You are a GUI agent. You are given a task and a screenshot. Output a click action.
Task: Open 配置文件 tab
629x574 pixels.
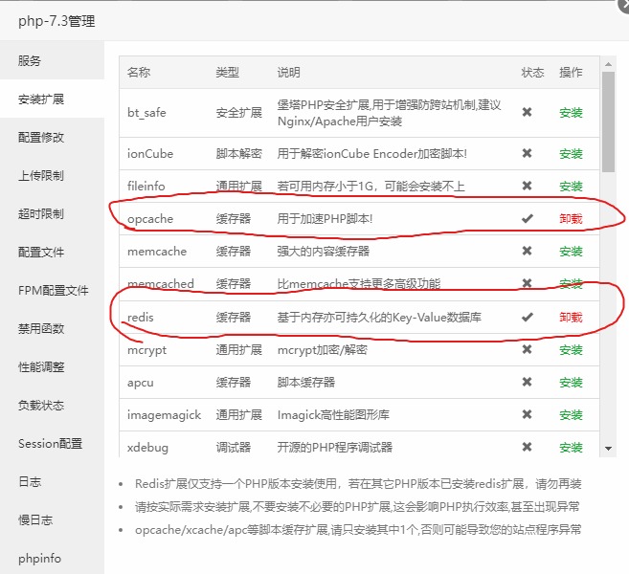tap(52, 252)
